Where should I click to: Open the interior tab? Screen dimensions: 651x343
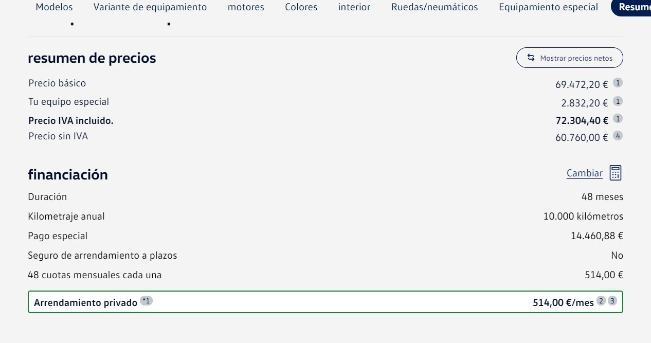354,7
